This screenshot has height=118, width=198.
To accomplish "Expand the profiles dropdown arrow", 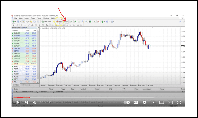I will [20, 21].
